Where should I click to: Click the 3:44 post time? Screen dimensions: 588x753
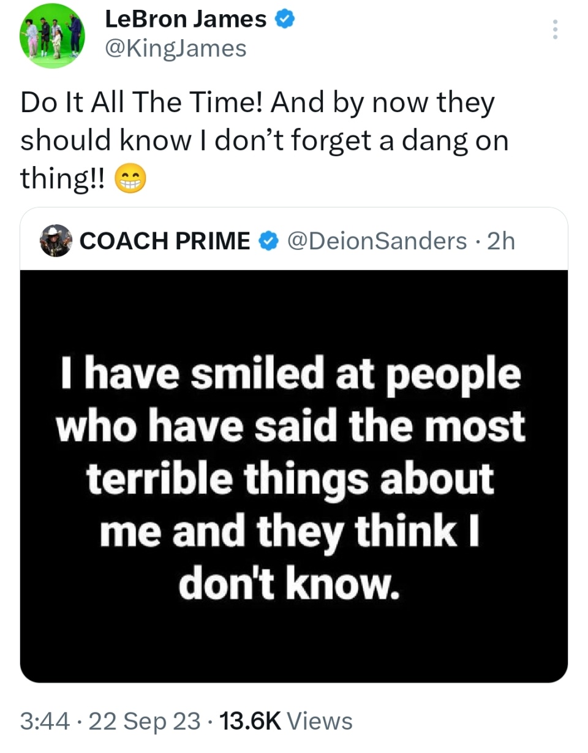[x=43, y=721]
